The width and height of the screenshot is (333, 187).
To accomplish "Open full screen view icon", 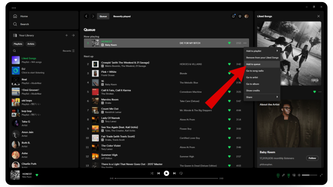I will 321,175.
